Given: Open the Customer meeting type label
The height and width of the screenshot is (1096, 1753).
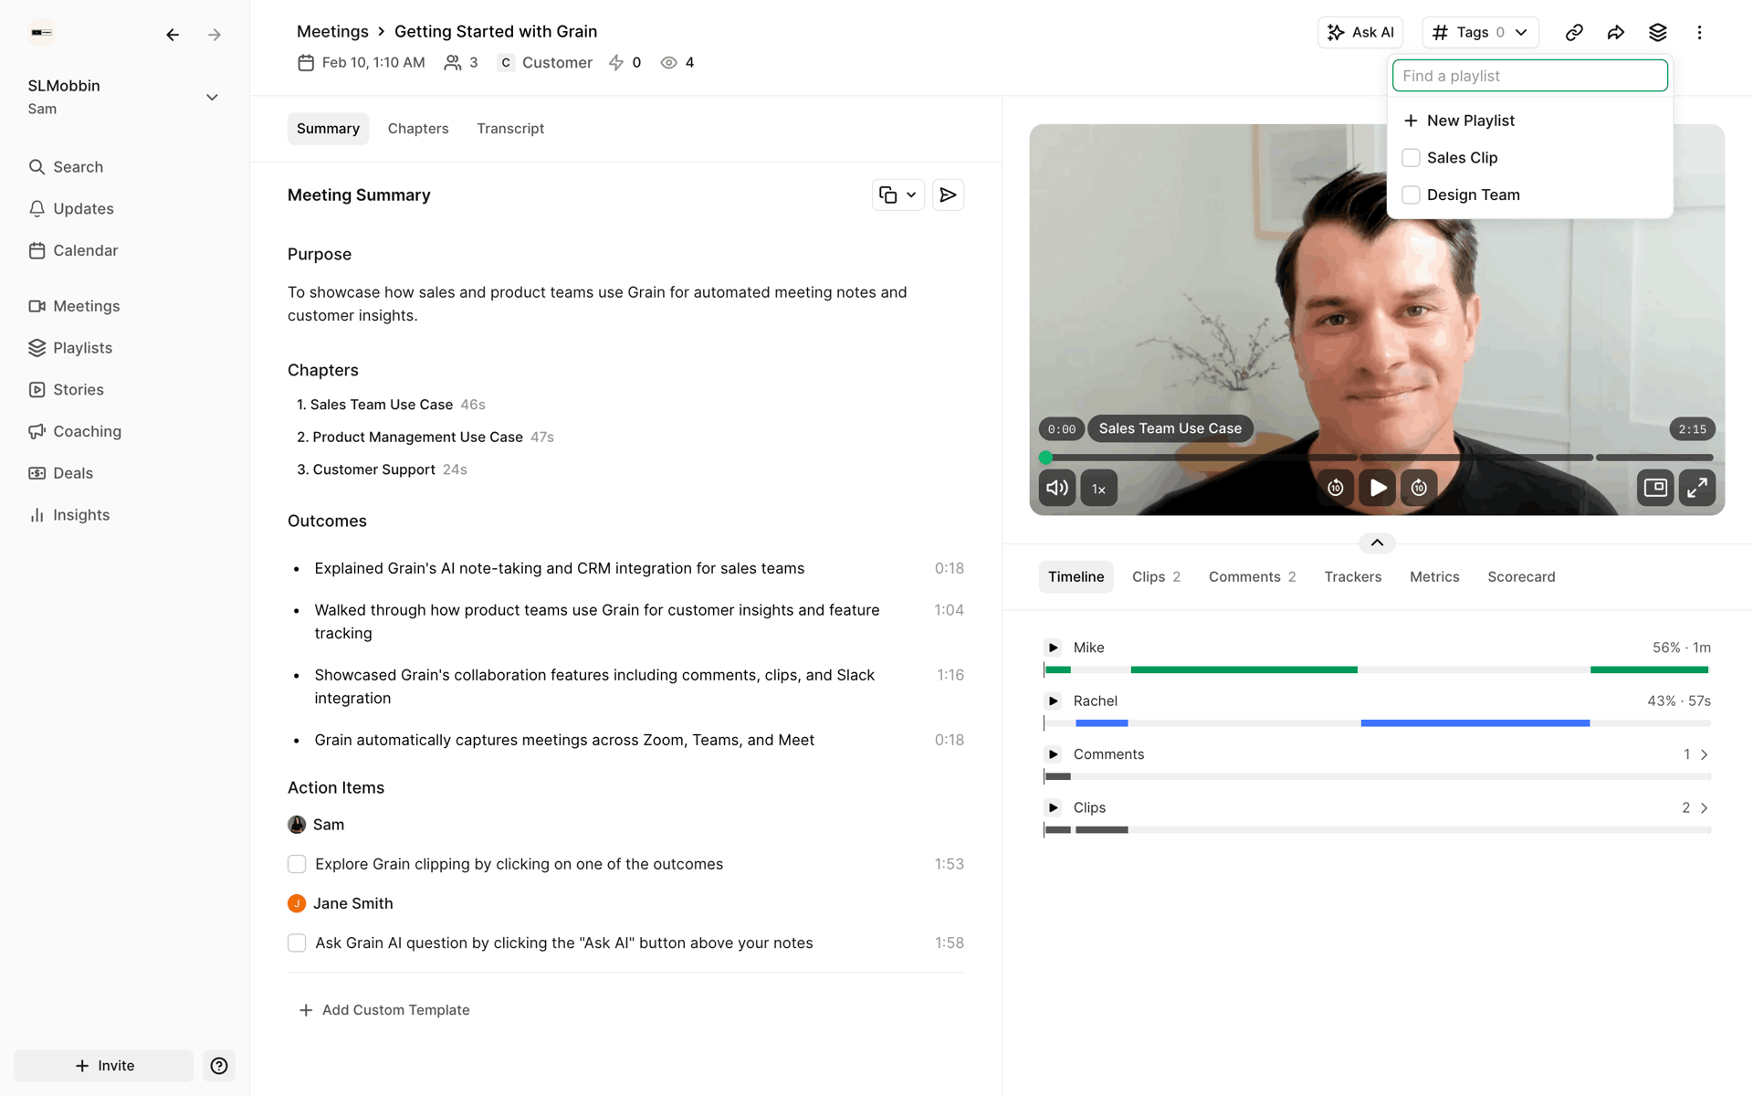Looking at the screenshot, I should point(545,63).
